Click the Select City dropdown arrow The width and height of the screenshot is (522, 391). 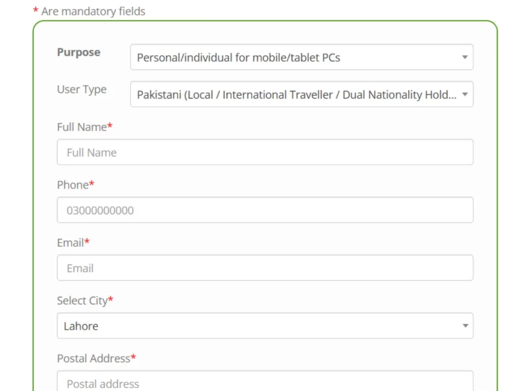(464, 326)
